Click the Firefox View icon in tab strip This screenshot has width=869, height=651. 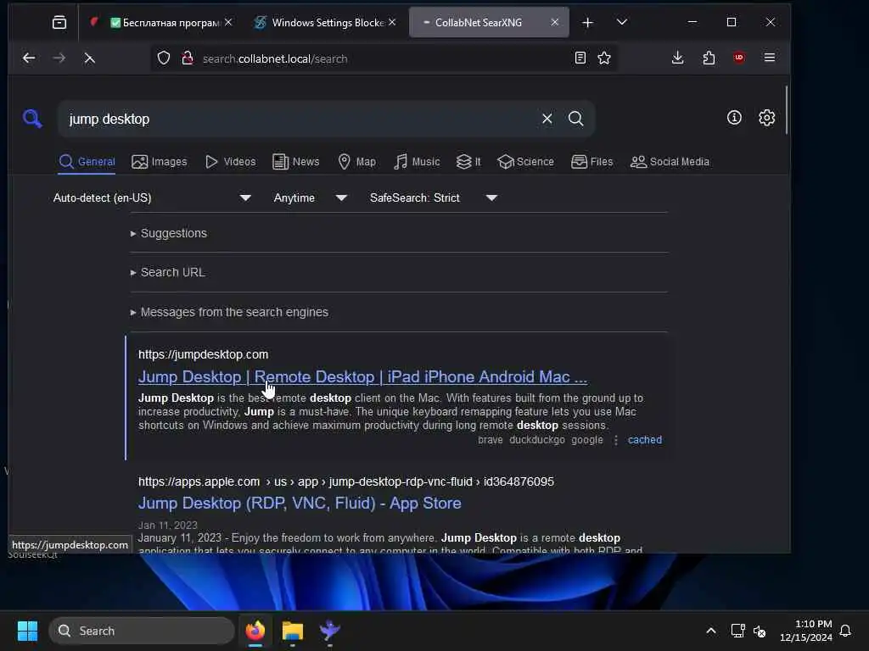click(x=59, y=22)
